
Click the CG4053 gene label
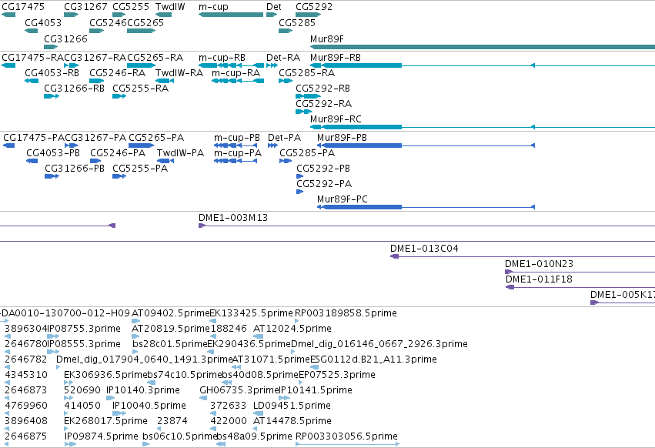[x=43, y=22]
